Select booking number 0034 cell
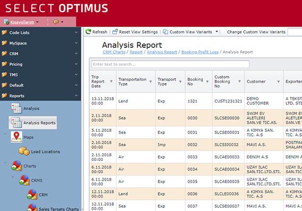 click(x=199, y=169)
